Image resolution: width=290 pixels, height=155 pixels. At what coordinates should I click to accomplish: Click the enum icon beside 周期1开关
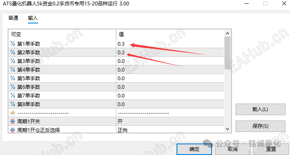[x=12, y=121]
